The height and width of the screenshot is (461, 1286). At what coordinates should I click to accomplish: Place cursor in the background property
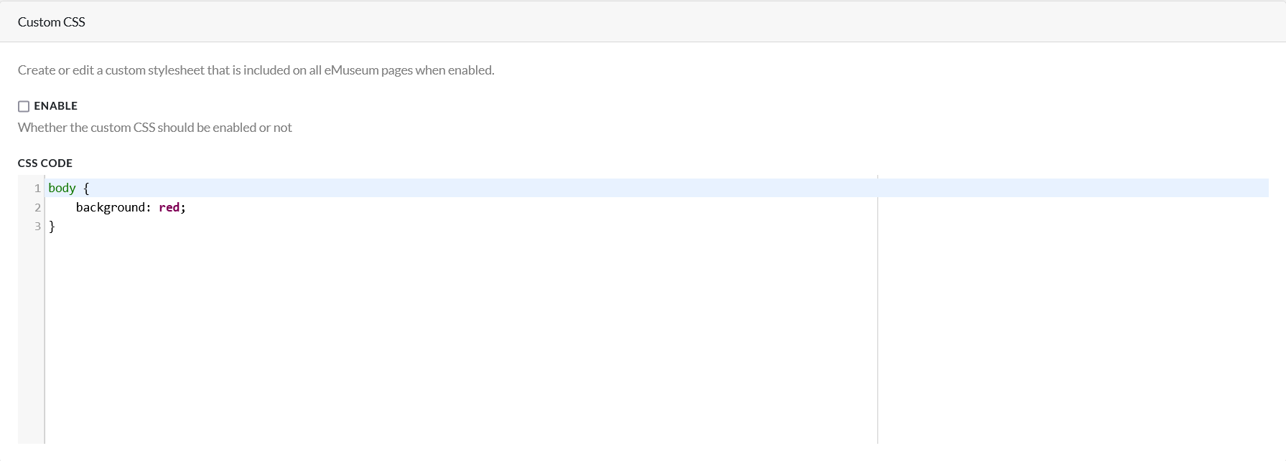(x=110, y=207)
